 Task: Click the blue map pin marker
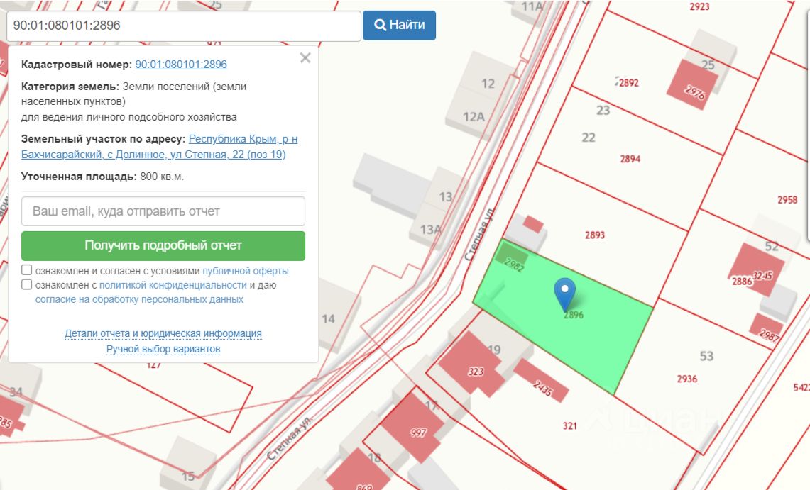point(564,294)
